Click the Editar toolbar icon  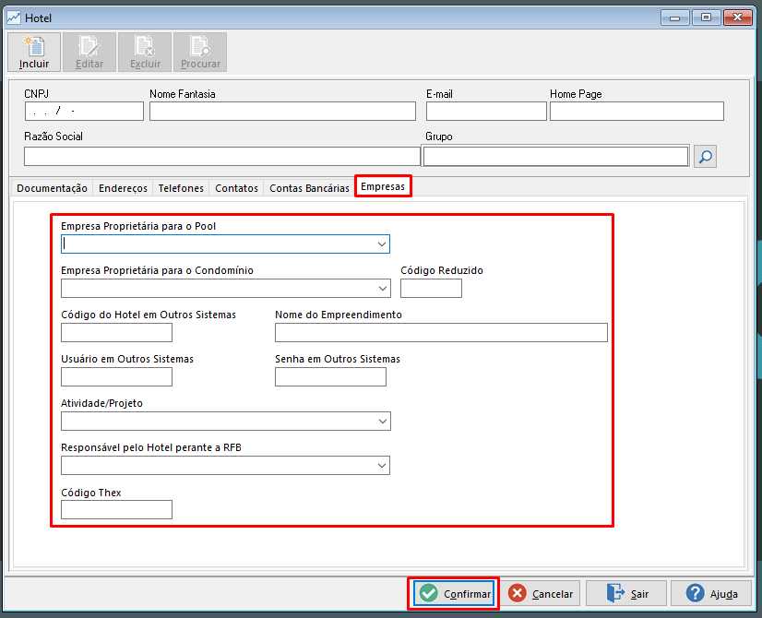pyautogui.click(x=89, y=52)
